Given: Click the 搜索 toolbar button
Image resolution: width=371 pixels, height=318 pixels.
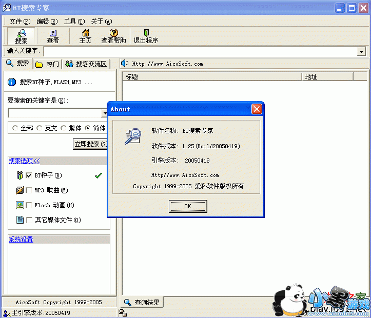Looking at the screenshot, I should pyautogui.click(x=21, y=36).
